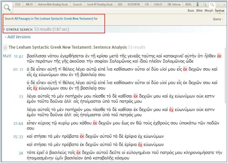The image size is (228, 163).
Task: Click the Add Versions link
Action: (18, 37)
